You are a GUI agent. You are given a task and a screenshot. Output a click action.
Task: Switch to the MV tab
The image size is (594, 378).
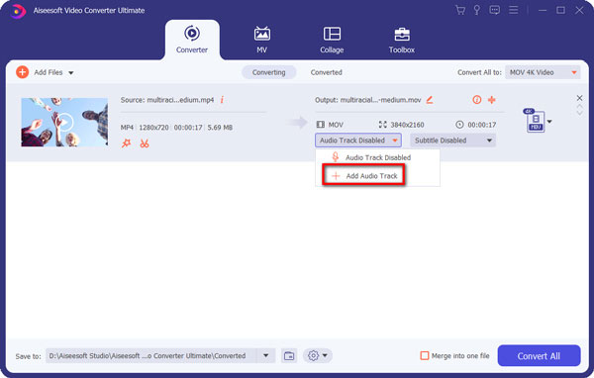click(261, 40)
